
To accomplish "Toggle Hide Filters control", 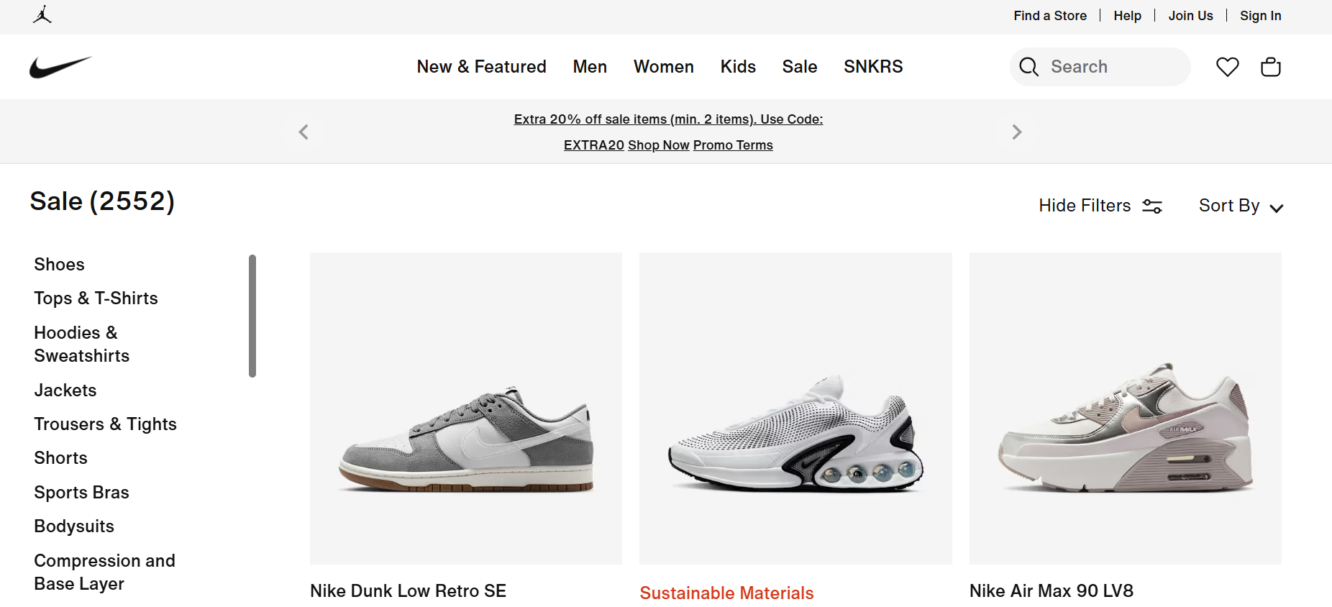I will point(1100,206).
